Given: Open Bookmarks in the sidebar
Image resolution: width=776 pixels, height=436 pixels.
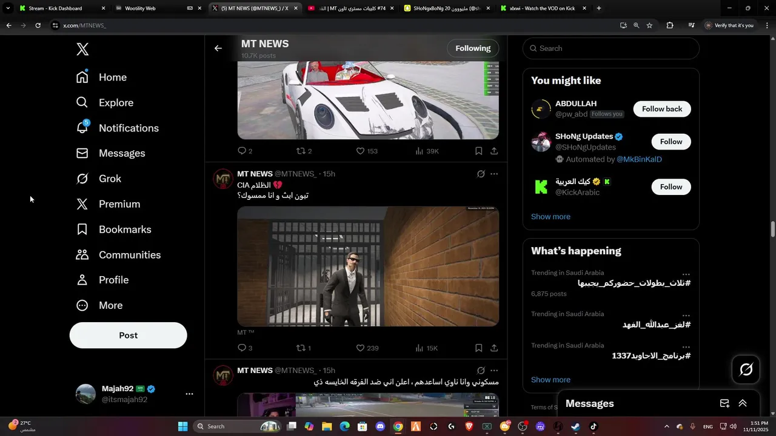Looking at the screenshot, I should 114,230.
